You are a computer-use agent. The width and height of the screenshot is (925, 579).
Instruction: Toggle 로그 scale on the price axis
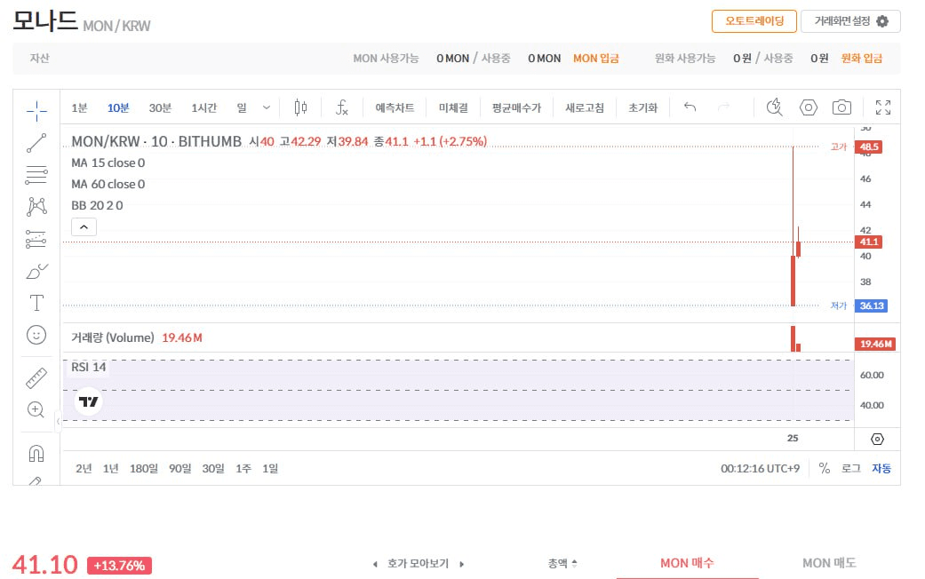853,469
